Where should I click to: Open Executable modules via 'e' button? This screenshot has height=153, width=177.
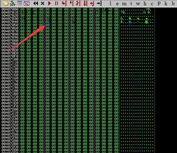click(x=117, y=4)
